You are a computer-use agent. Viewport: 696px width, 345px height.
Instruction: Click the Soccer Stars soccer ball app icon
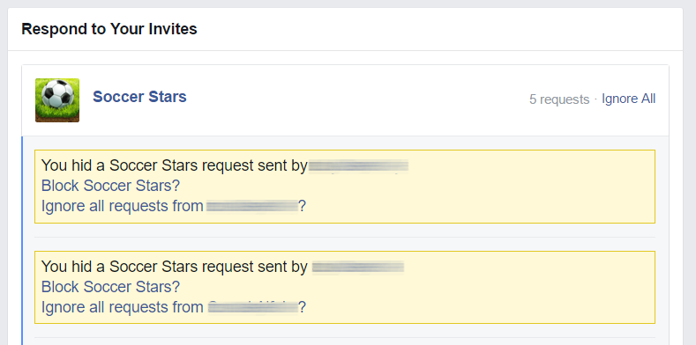(x=57, y=100)
